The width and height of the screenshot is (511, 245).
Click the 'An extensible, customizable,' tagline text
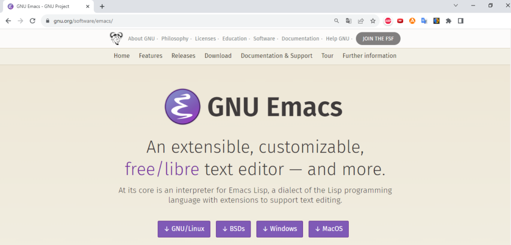255,147
